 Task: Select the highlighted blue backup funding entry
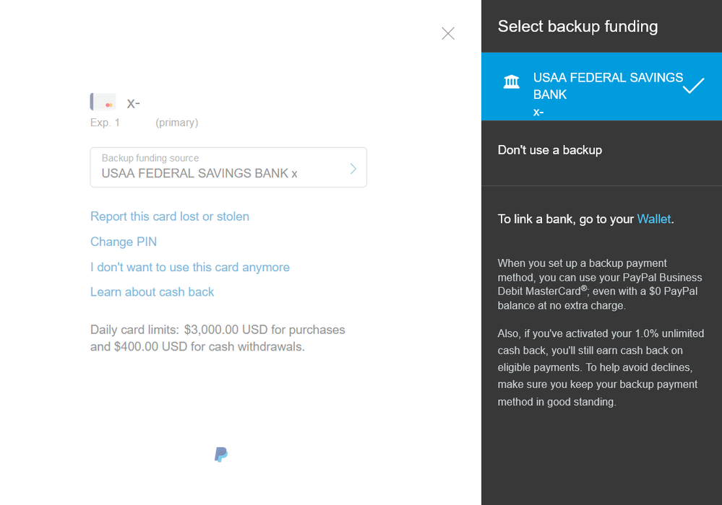click(601, 86)
